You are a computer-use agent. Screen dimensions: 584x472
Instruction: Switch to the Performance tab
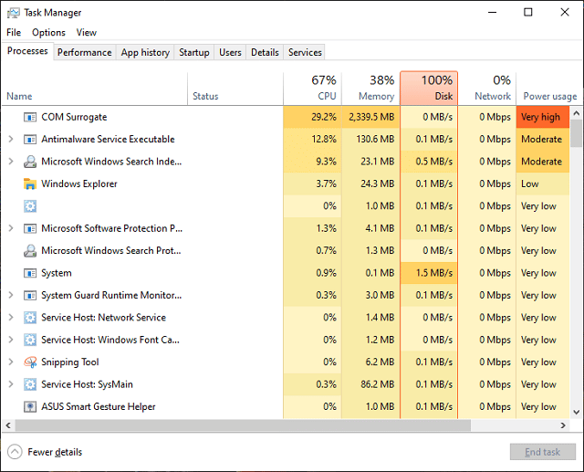(x=85, y=53)
